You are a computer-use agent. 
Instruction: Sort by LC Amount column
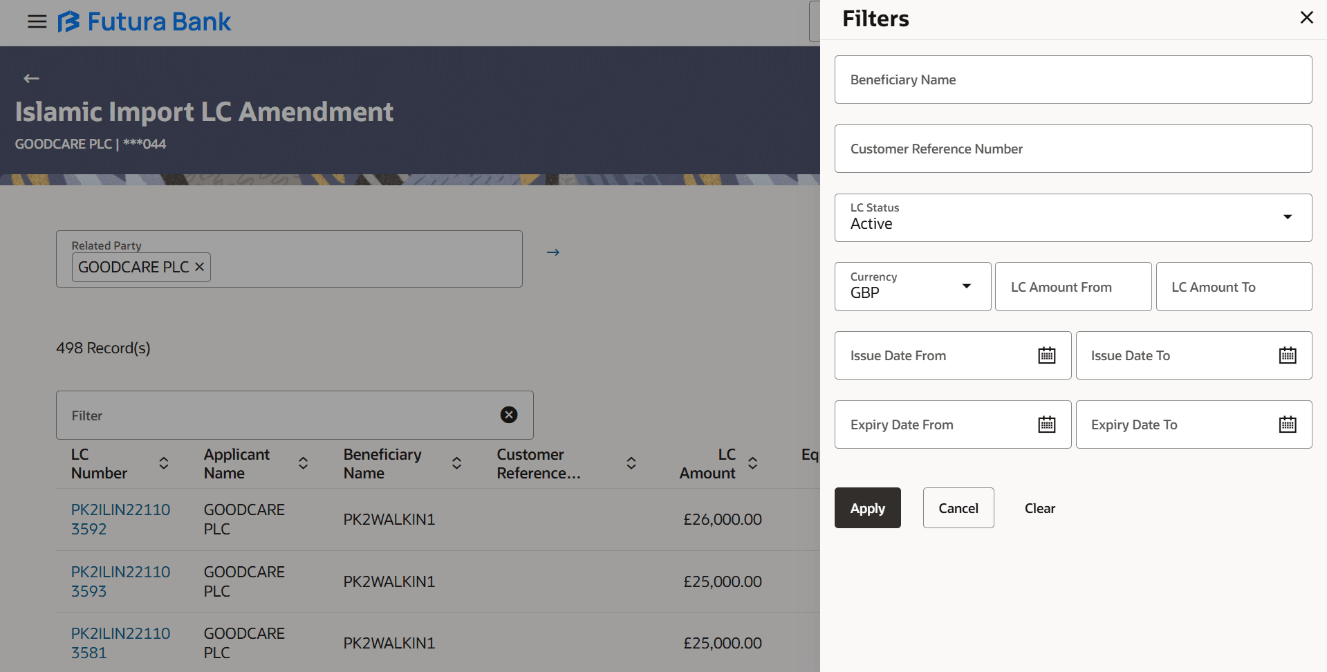click(x=753, y=463)
